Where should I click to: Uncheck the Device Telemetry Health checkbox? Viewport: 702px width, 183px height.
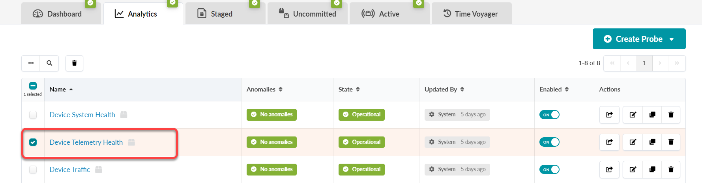click(33, 142)
